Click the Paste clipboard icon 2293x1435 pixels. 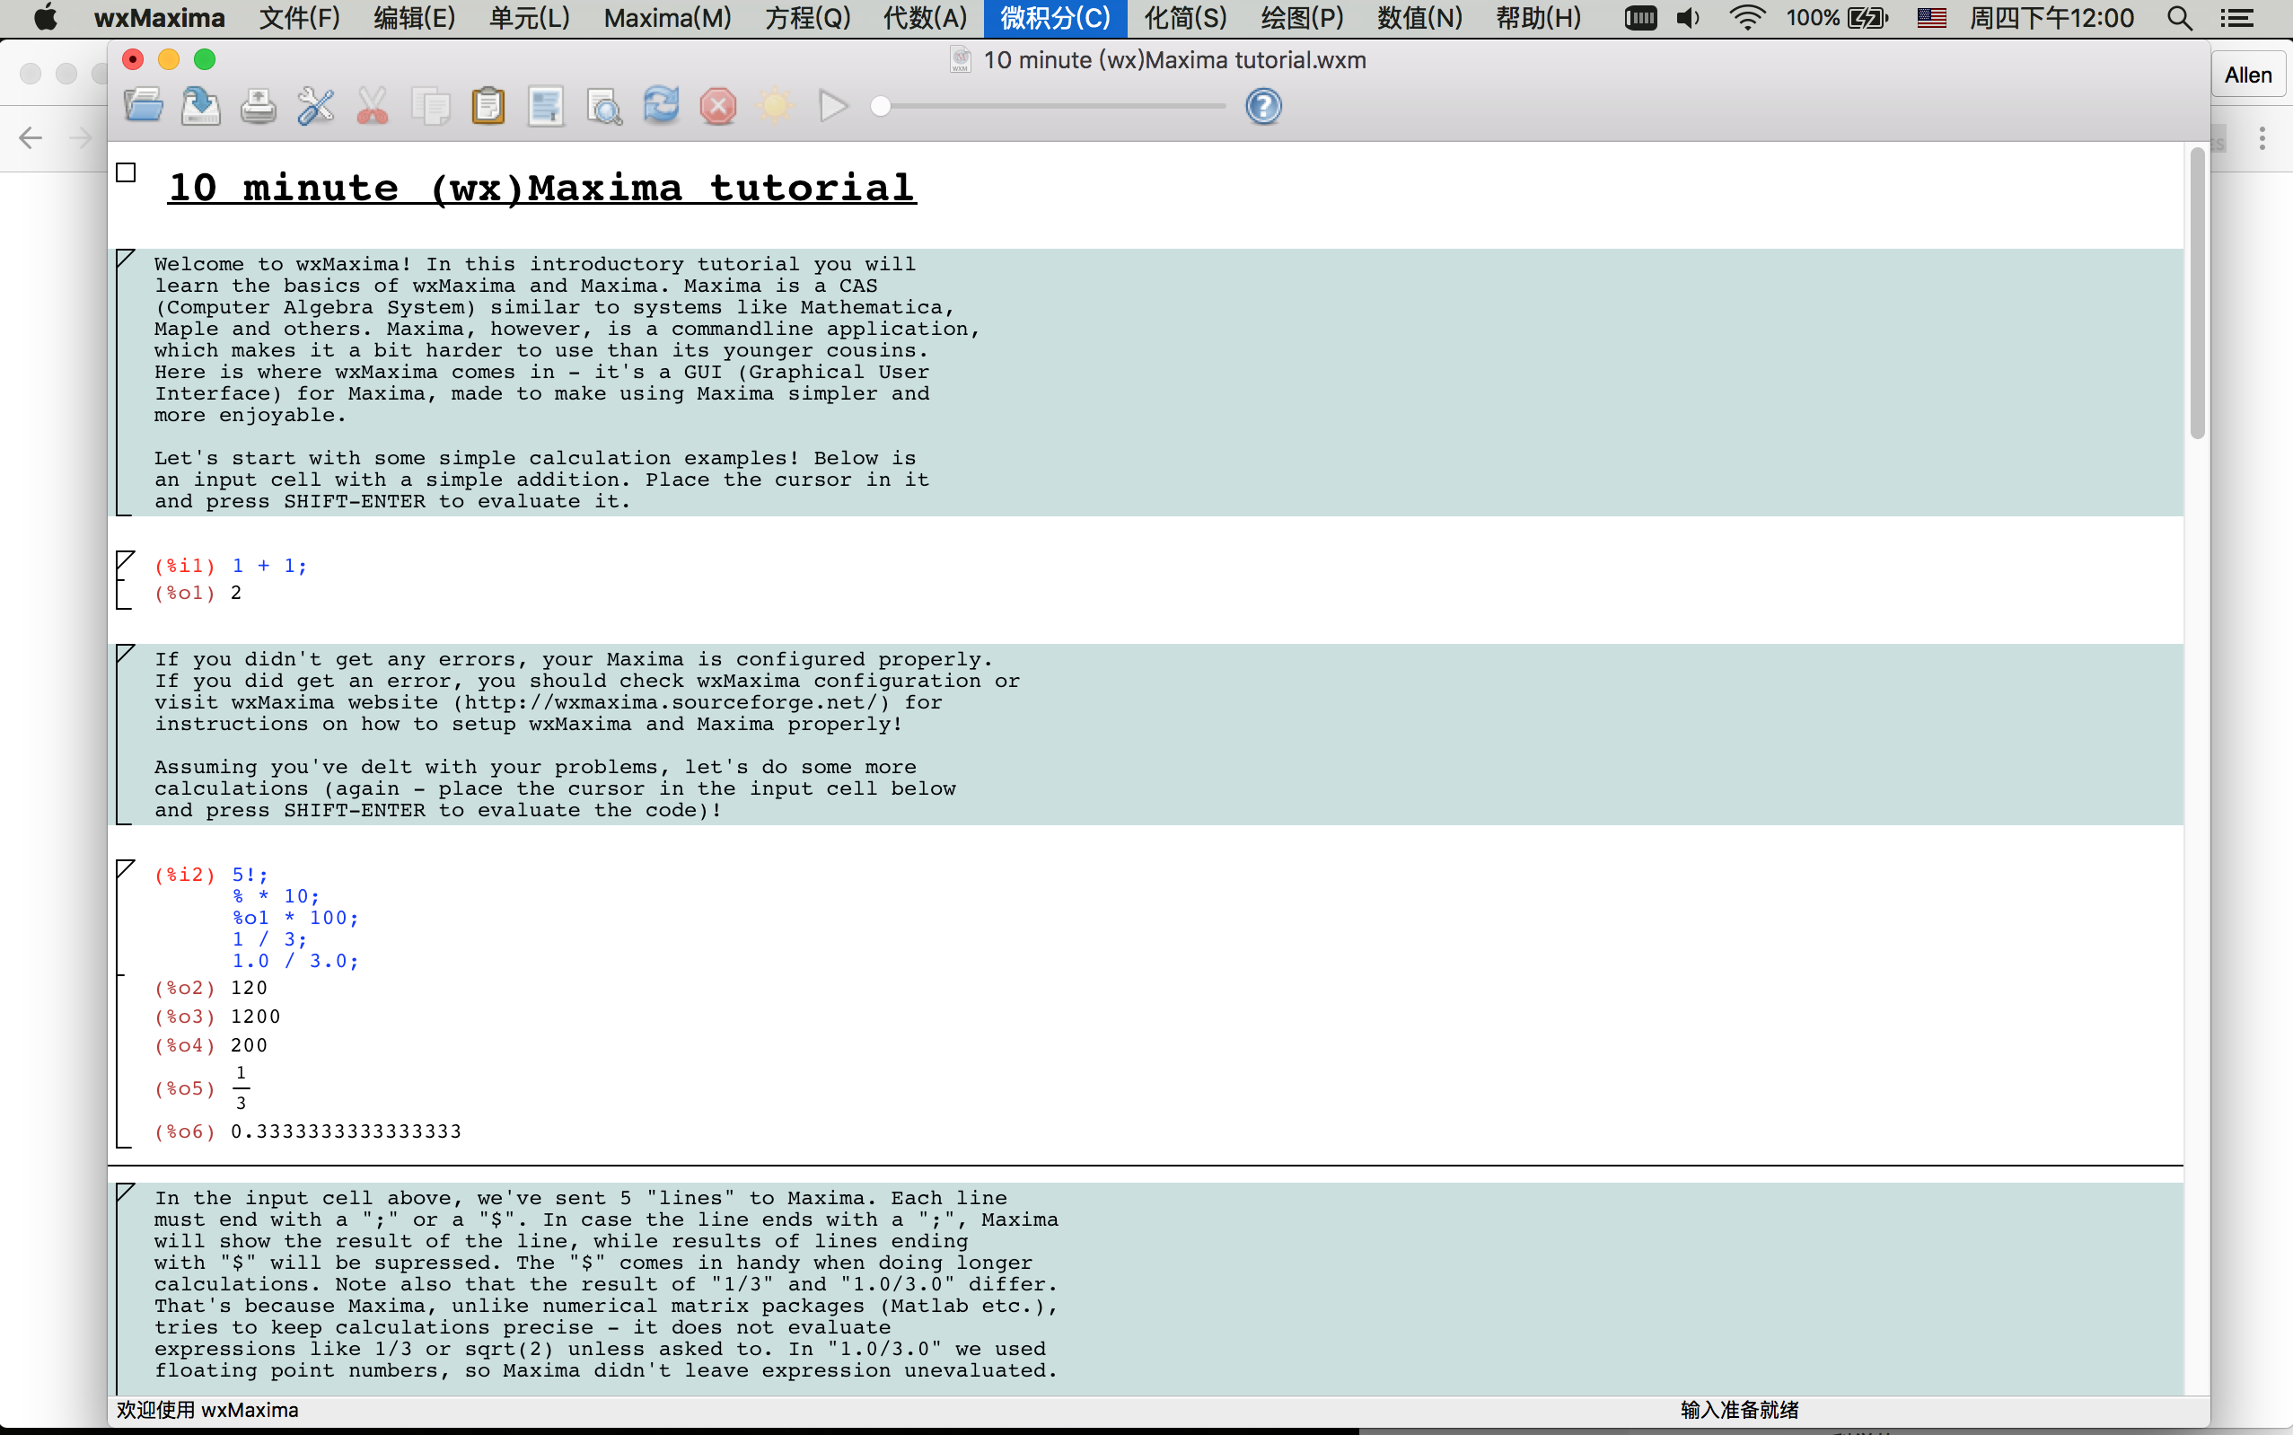(x=488, y=106)
